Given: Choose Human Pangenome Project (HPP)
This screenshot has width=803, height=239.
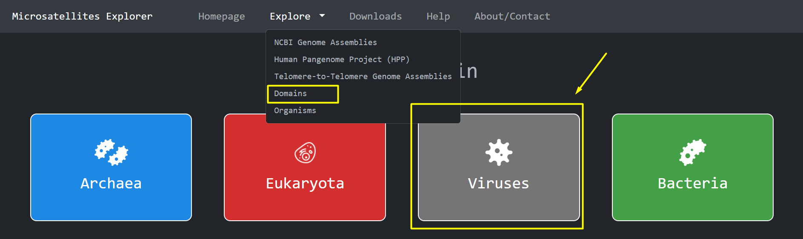Looking at the screenshot, I should [x=341, y=60].
